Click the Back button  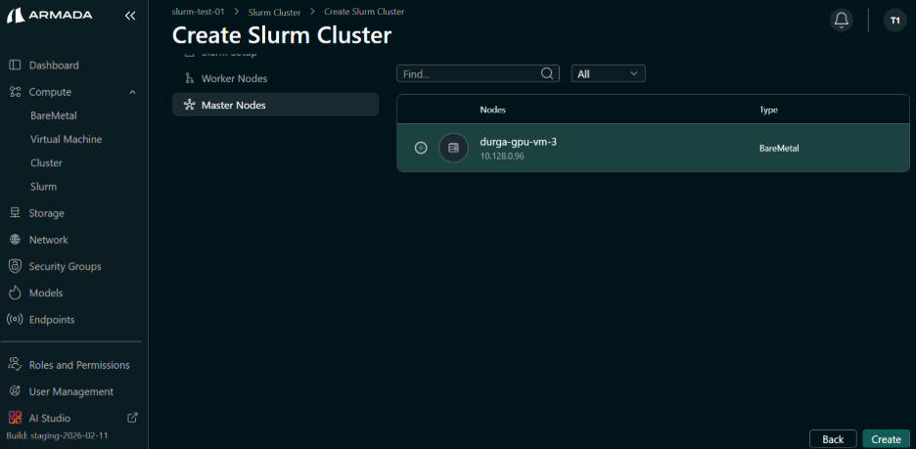(833, 439)
